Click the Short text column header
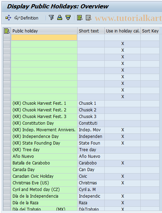The height and width of the screenshot is (213, 162). [91, 31]
